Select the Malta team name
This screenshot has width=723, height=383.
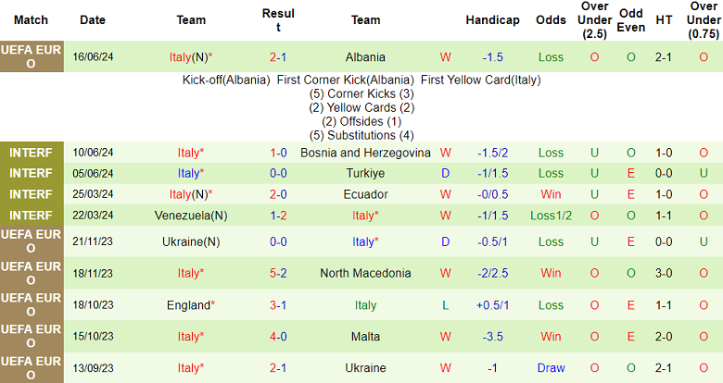tap(365, 337)
